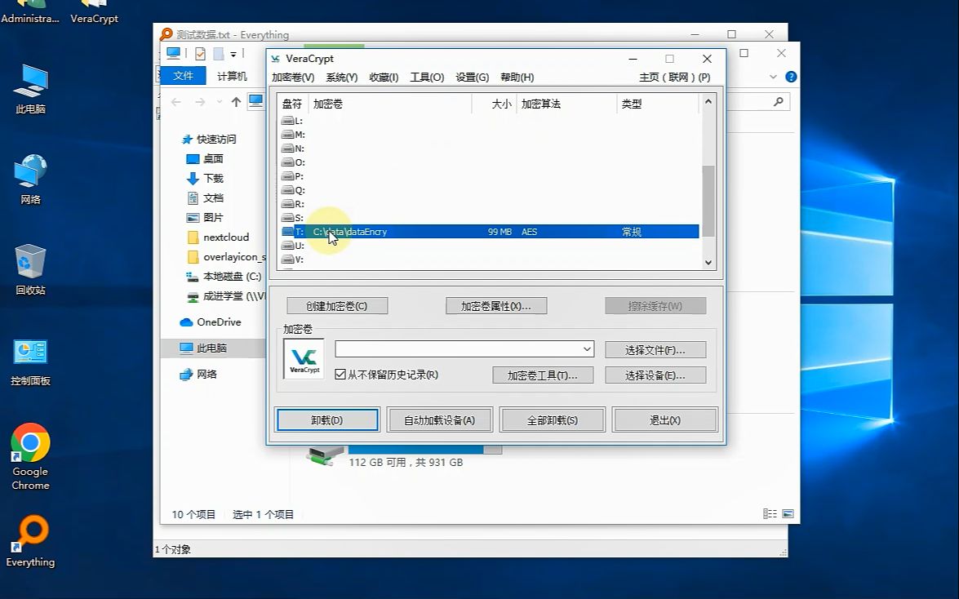Viewport: 959px width, 599px height.
Task: Select drive U: in VeraCrypt list
Action: [293, 246]
